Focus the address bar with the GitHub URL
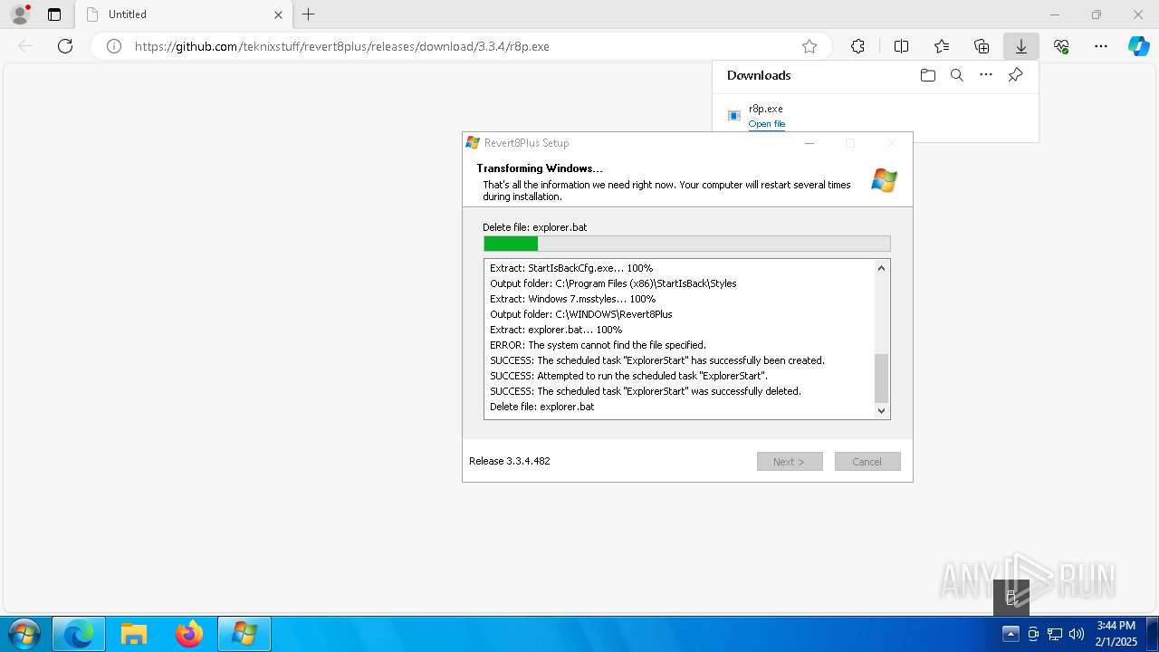 (x=462, y=46)
